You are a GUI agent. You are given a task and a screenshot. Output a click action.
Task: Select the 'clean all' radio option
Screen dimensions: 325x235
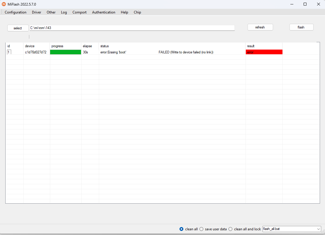182,229
